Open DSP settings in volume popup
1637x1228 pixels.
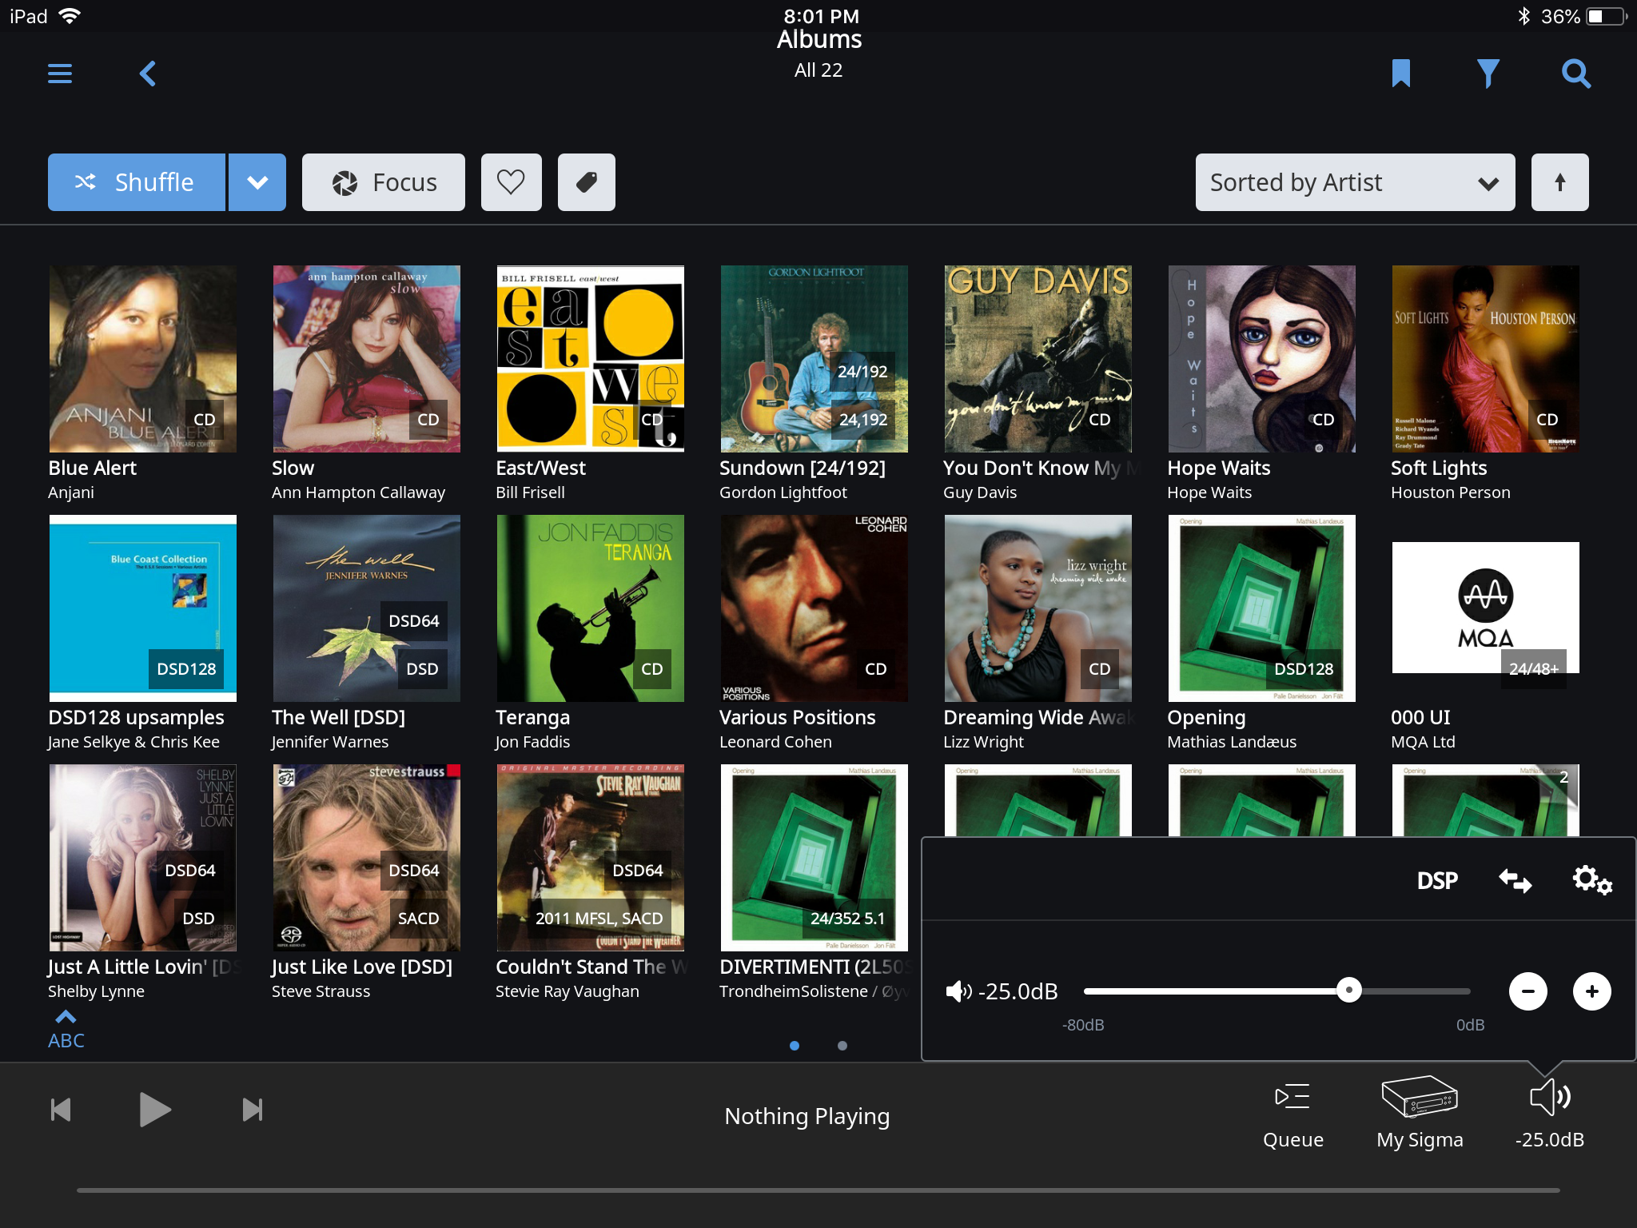[1437, 880]
